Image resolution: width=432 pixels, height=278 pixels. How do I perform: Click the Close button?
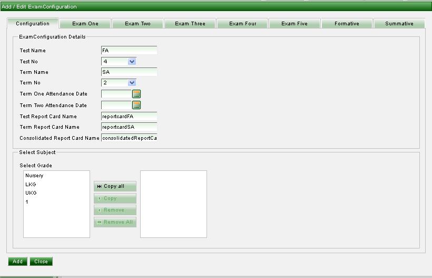tap(41, 262)
